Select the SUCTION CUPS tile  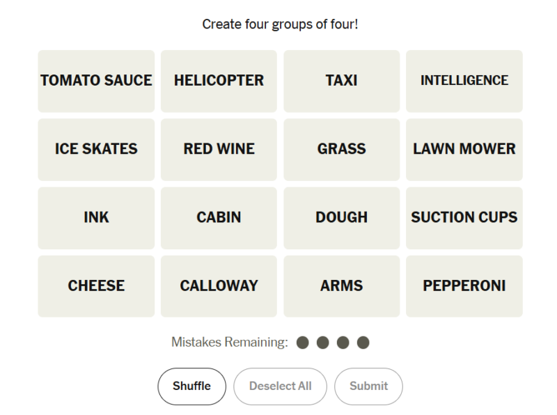(464, 217)
